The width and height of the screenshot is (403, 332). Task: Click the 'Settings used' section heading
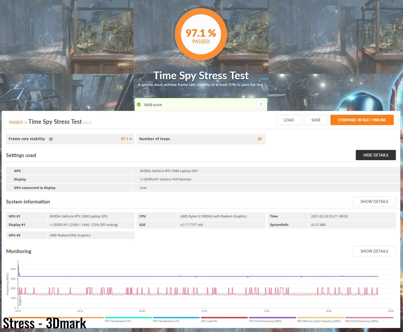click(21, 155)
